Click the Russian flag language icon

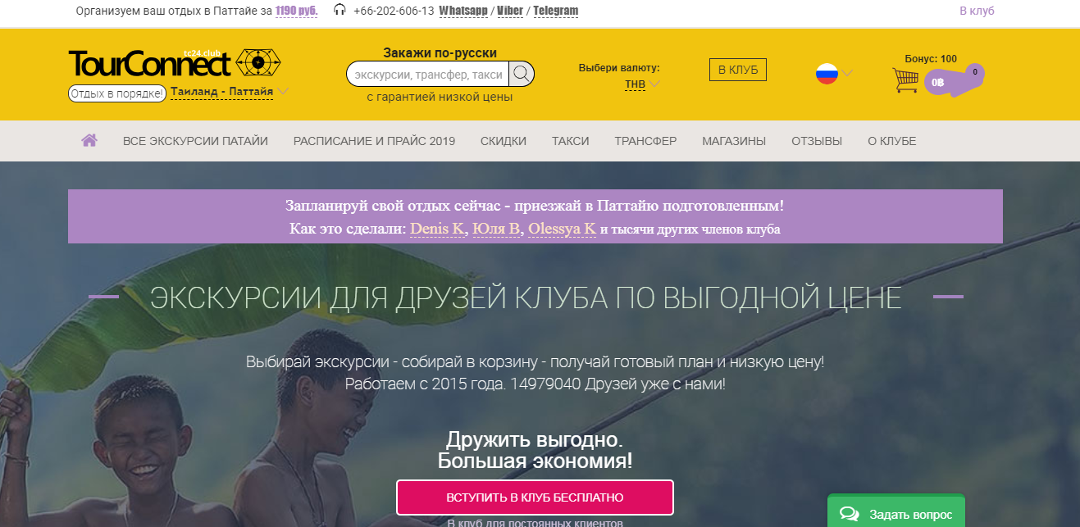click(827, 74)
